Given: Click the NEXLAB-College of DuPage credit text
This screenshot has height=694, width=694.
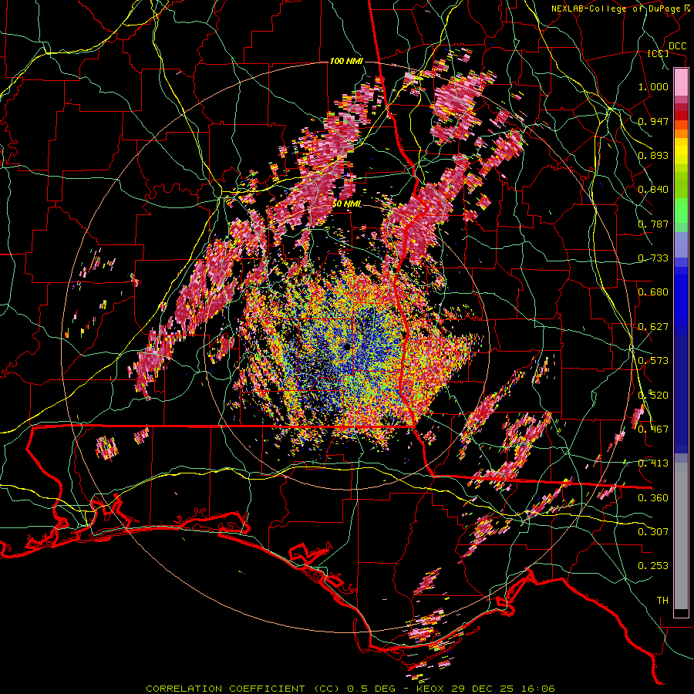Looking at the screenshot, I should [x=622, y=8].
